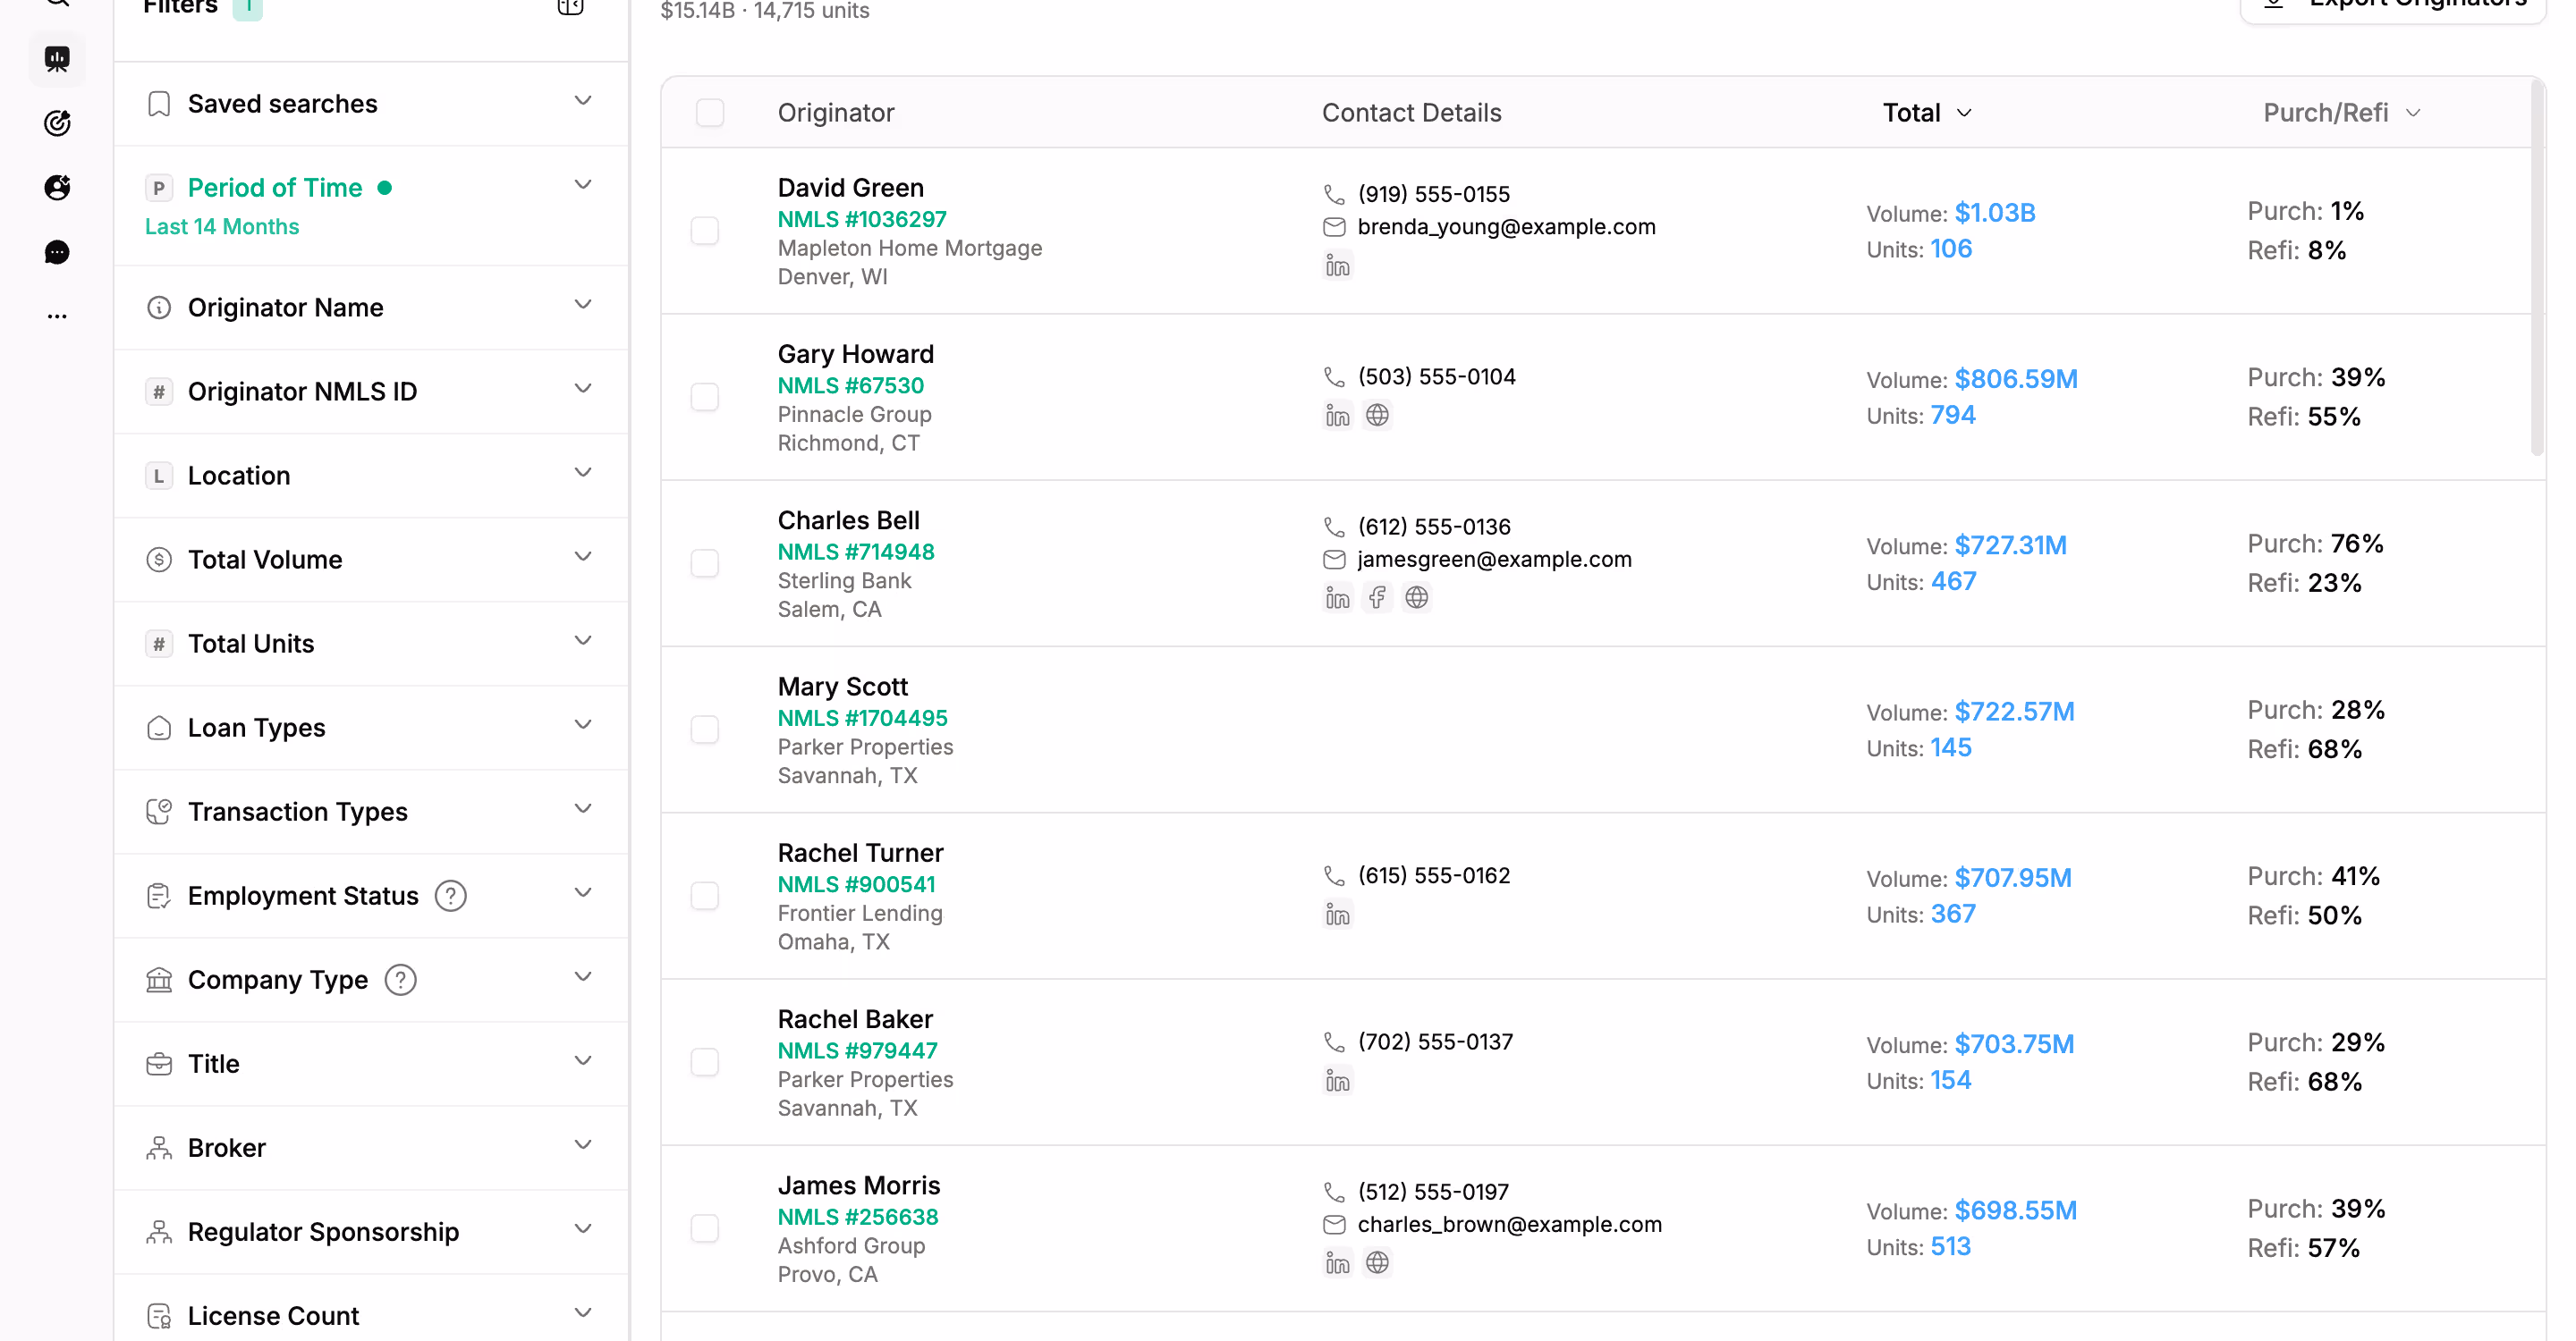Click the email envelope icon for Charles Bell
Screen dimensions: 2576x1341
click(x=1334, y=560)
